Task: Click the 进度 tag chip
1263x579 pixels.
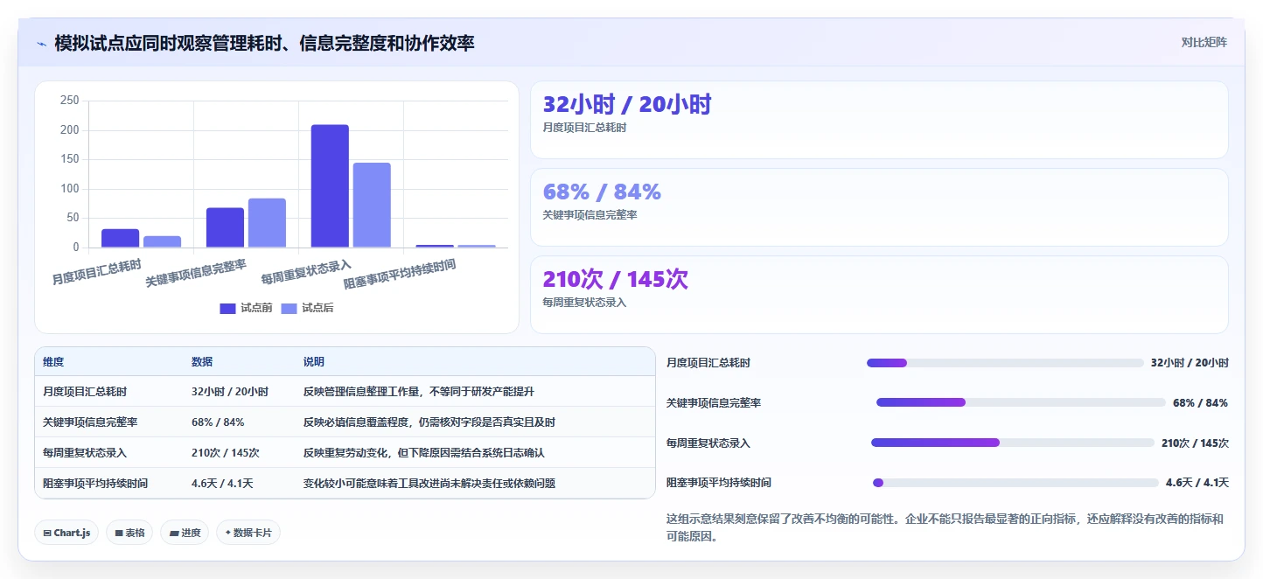Action: point(185,533)
